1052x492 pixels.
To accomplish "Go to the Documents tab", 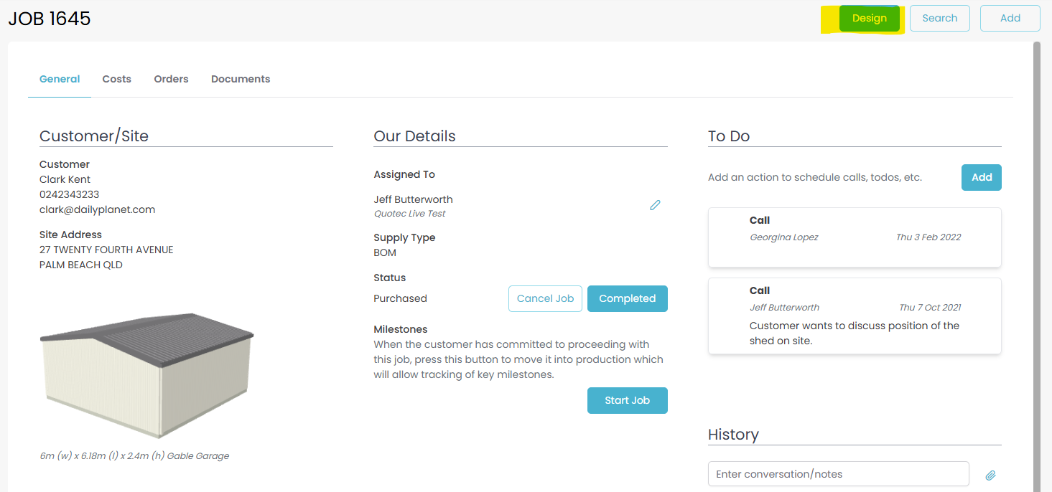I will coord(241,79).
